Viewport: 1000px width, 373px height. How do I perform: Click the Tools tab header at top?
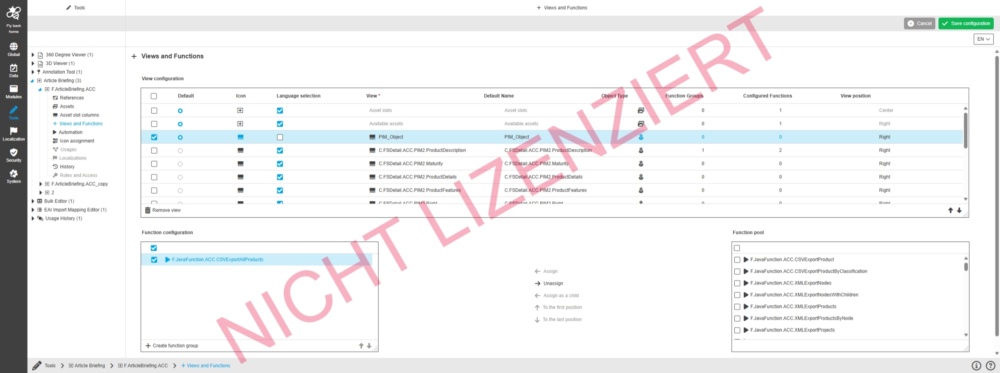click(x=76, y=8)
